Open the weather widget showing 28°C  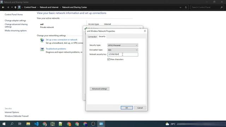[171, 124]
